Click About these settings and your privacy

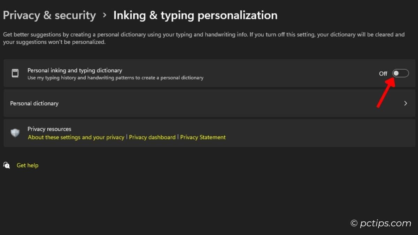pos(76,137)
